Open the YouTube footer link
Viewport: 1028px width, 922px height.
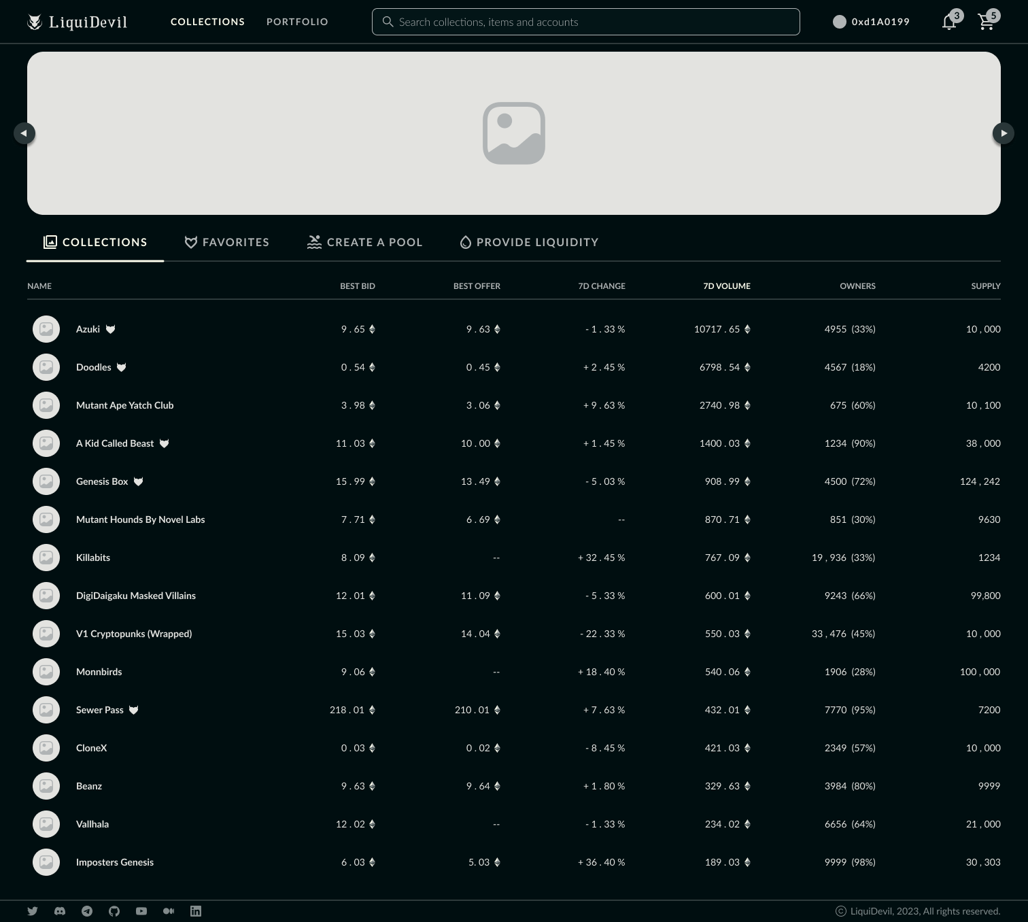point(141,911)
